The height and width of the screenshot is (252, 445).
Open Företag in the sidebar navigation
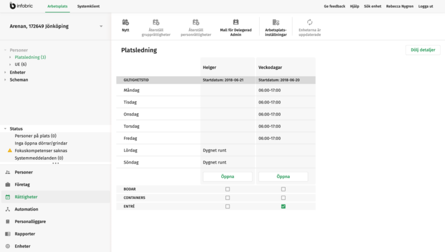tap(23, 184)
